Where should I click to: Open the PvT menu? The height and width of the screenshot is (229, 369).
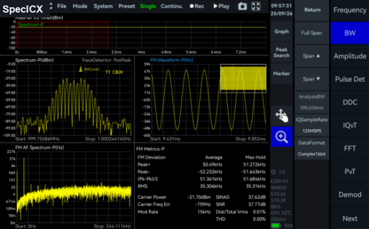(x=350, y=171)
